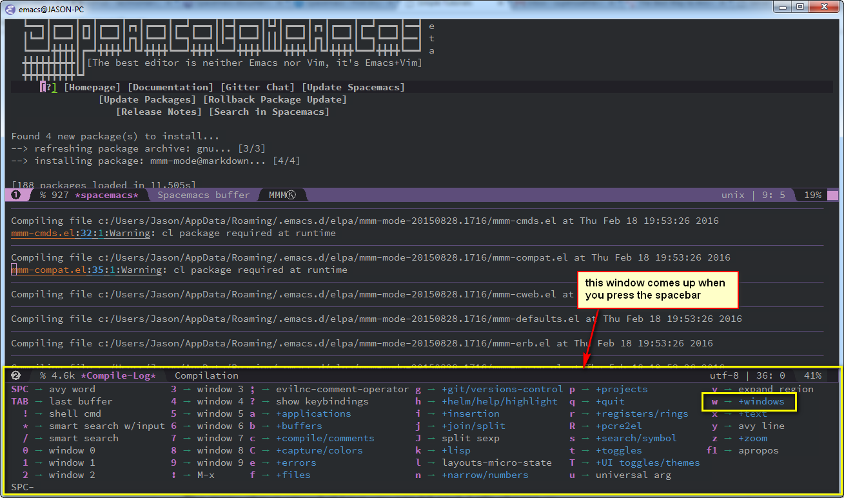844x498 pixels.
Task: Open the [Release Notes] link
Action: [x=159, y=112]
